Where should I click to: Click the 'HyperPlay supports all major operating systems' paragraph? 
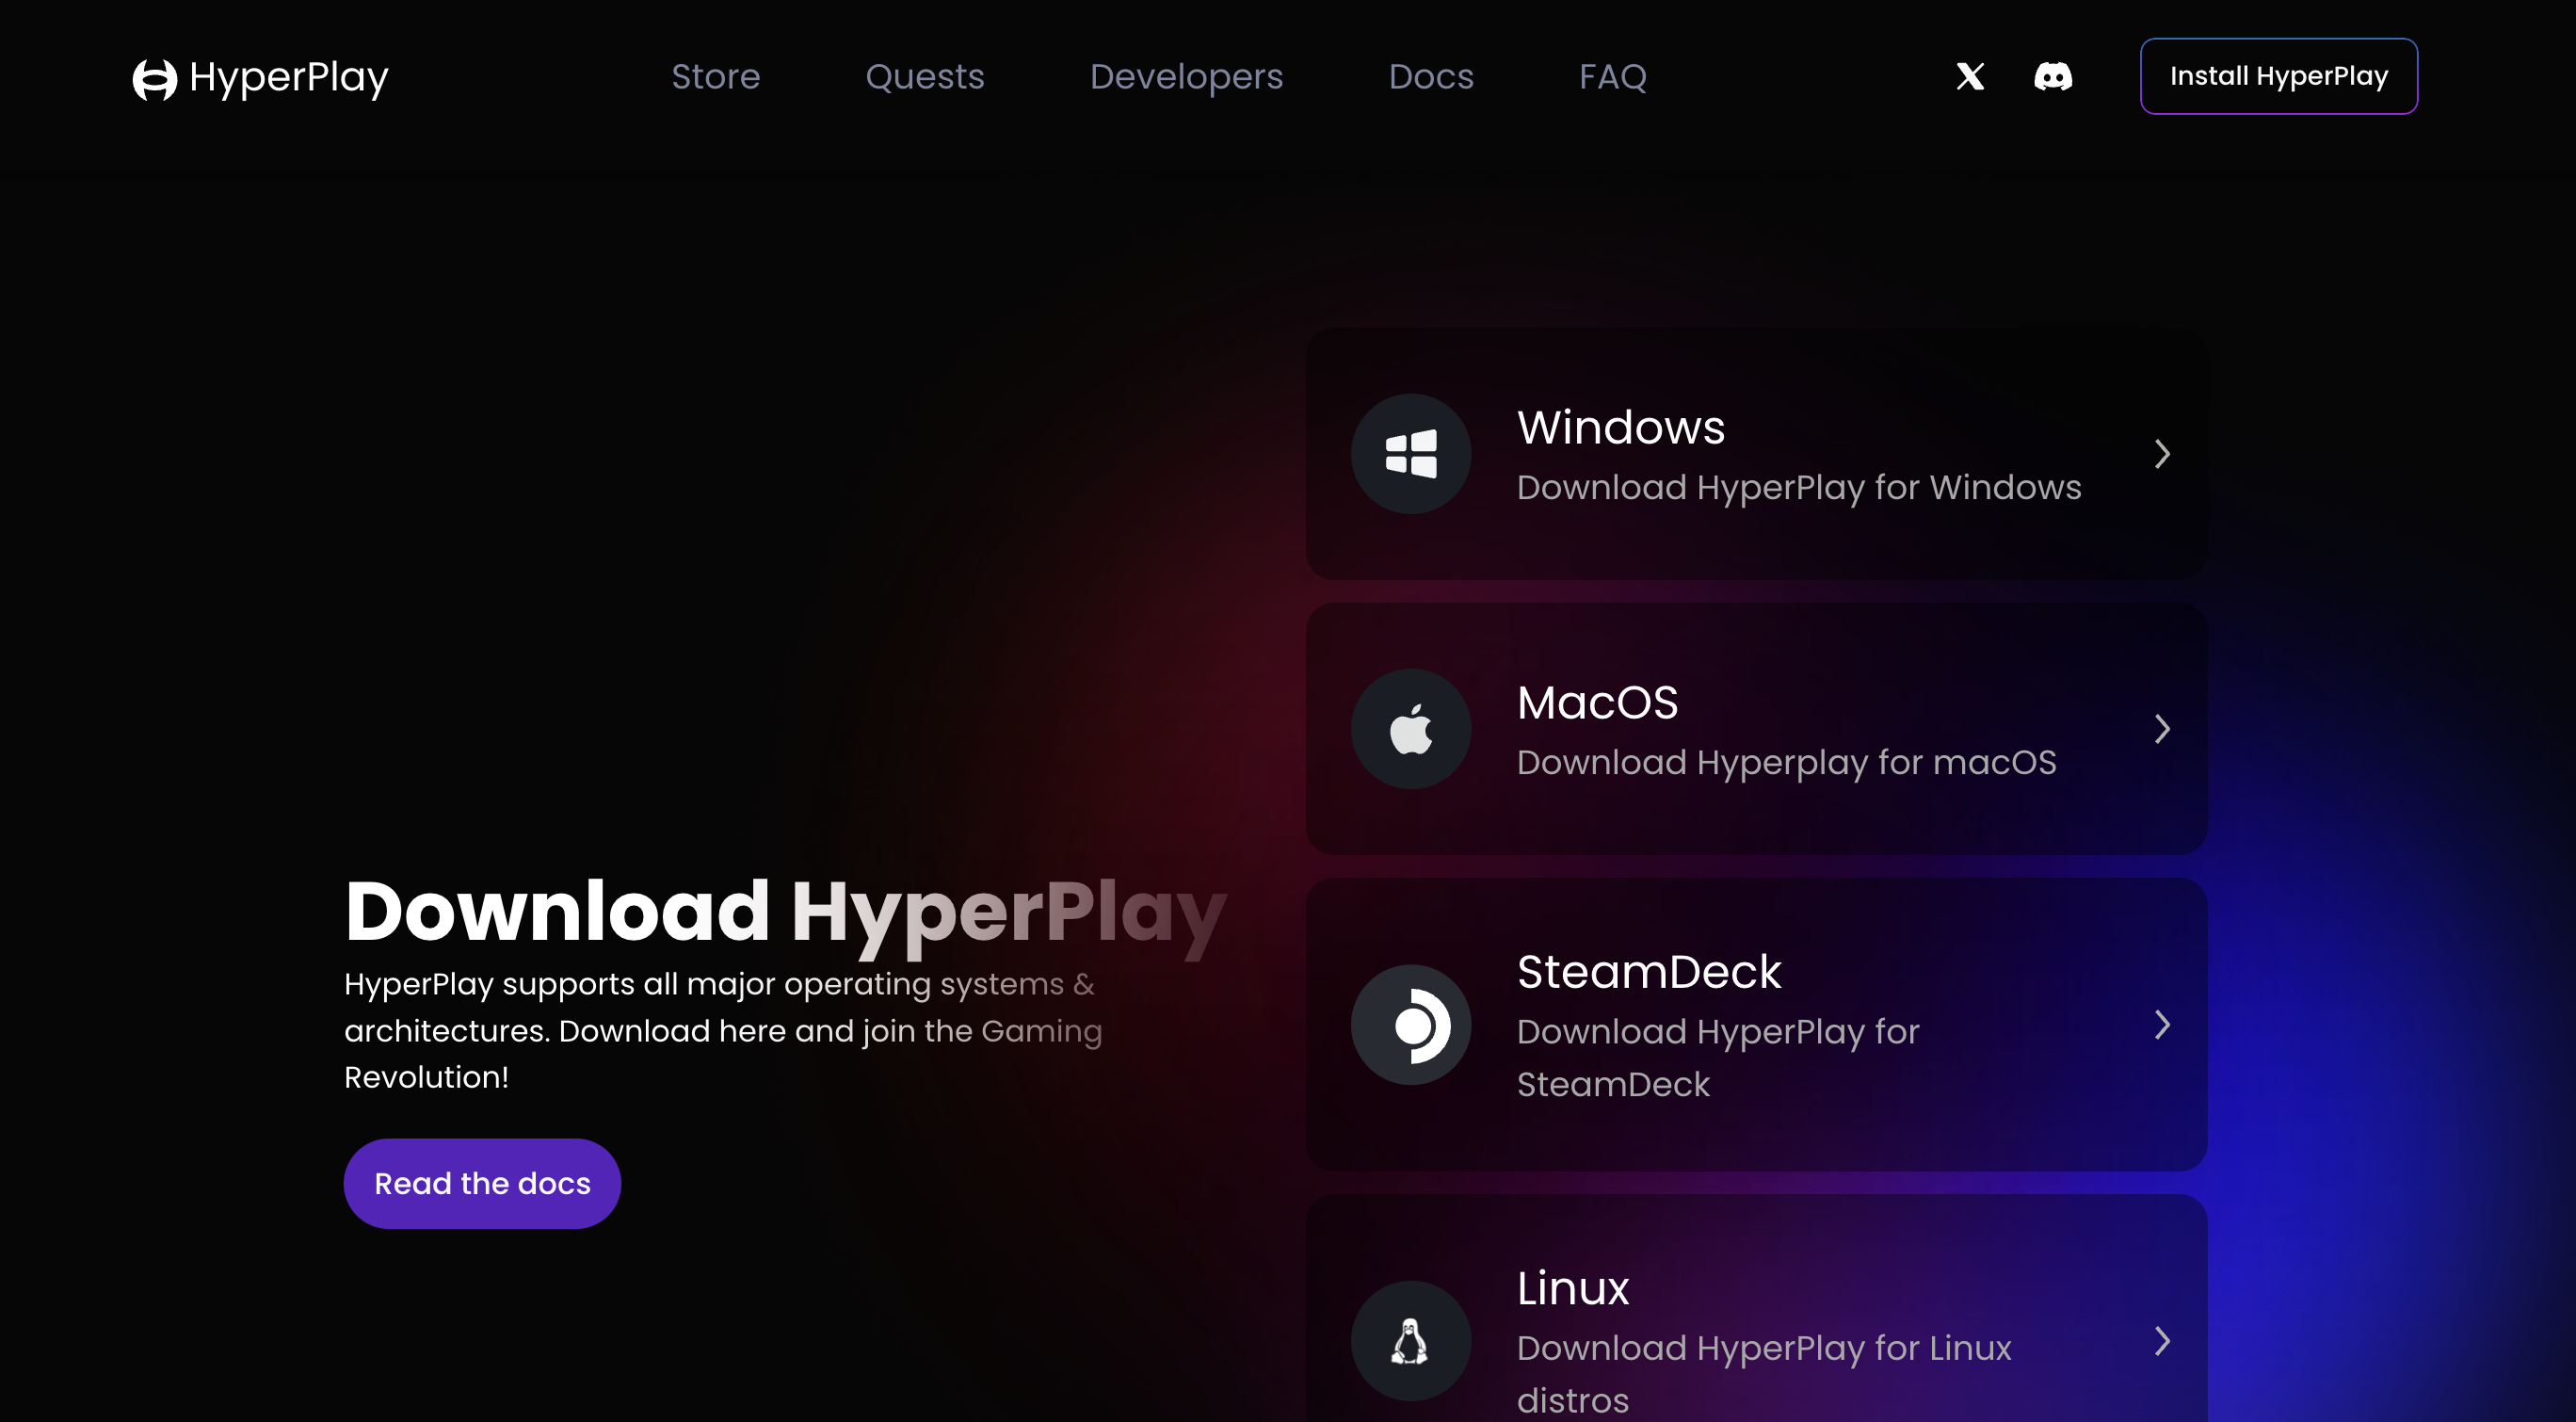click(x=723, y=1030)
